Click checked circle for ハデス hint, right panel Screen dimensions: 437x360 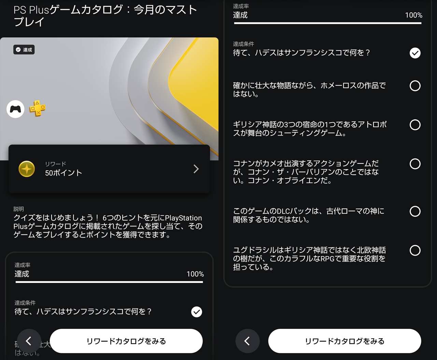[x=415, y=53]
